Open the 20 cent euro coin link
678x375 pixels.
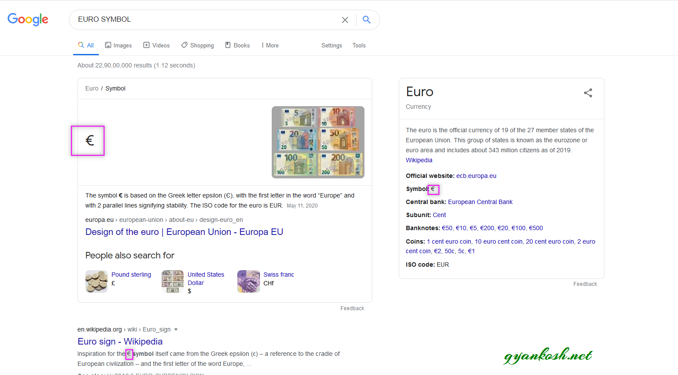[x=550, y=241]
